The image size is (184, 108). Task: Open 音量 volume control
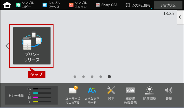click(169, 94)
